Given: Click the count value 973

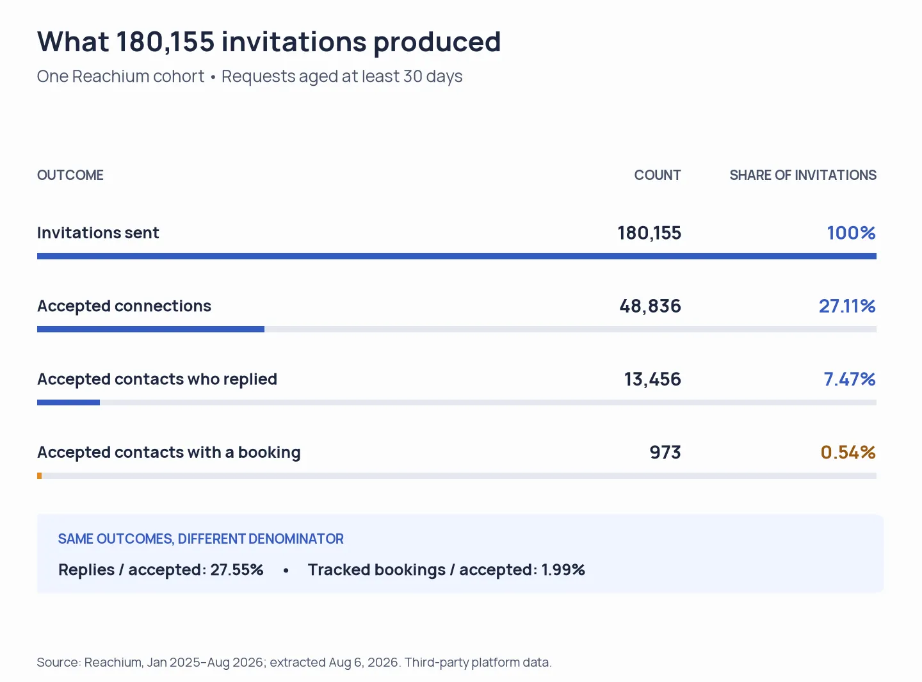Looking at the screenshot, I should click(665, 452).
